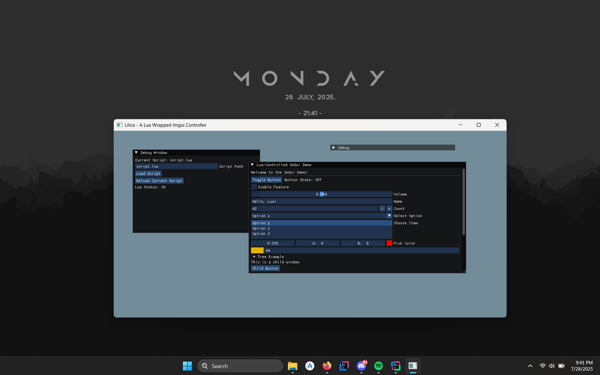Click Reload Current Script button
600x375 pixels.
(x=159, y=180)
